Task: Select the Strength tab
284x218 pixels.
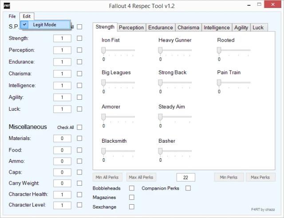Action: click(x=105, y=27)
